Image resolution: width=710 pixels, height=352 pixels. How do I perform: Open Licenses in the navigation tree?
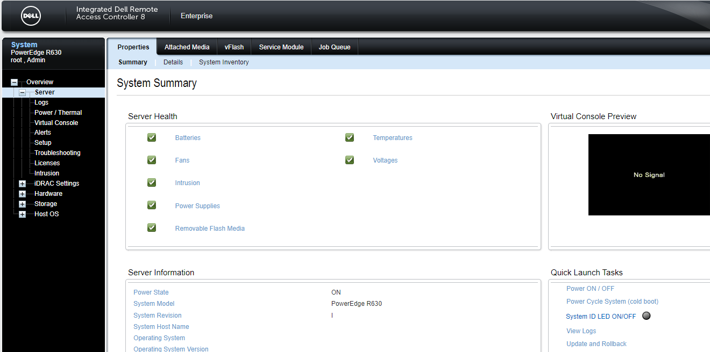tap(47, 163)
